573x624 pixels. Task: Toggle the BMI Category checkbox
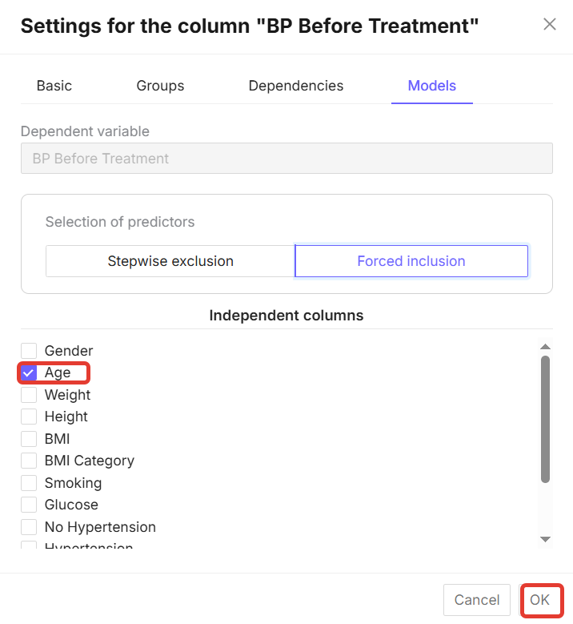pyautogui.click(x=30, y=461)
